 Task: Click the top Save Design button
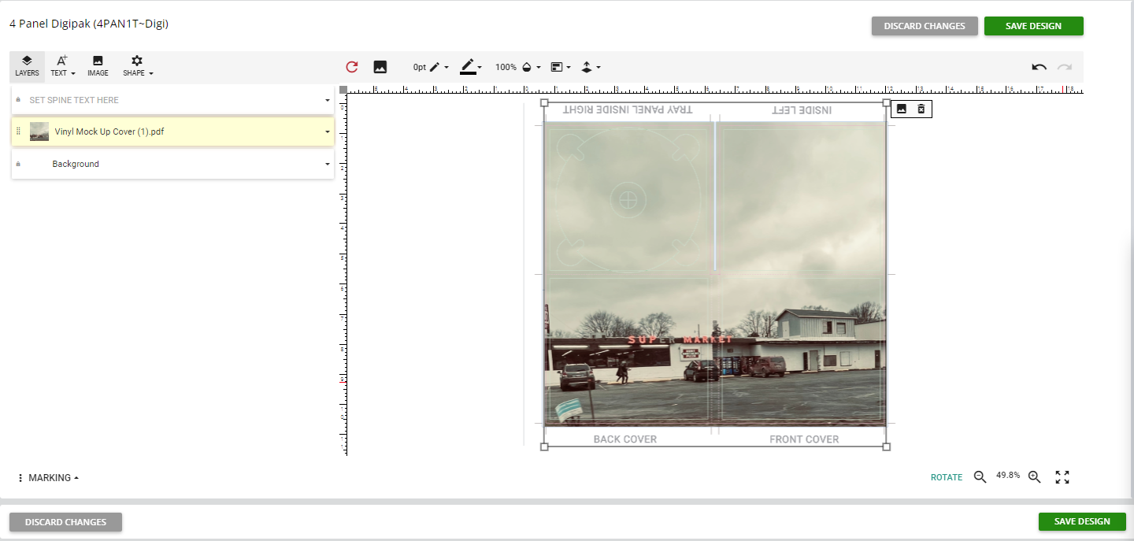pyautogui.click(x=1034, y=26)
